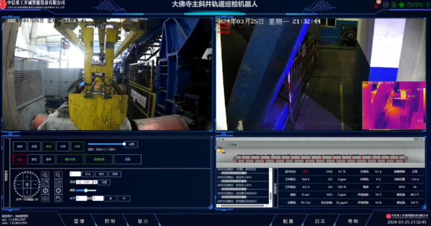Open the preset number dropdown showing 1

point(75,174)
